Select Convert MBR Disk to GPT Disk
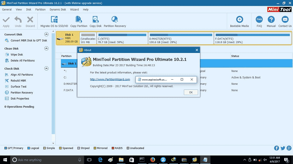This screenshot has width=293, height=164. tap(29, 41)
